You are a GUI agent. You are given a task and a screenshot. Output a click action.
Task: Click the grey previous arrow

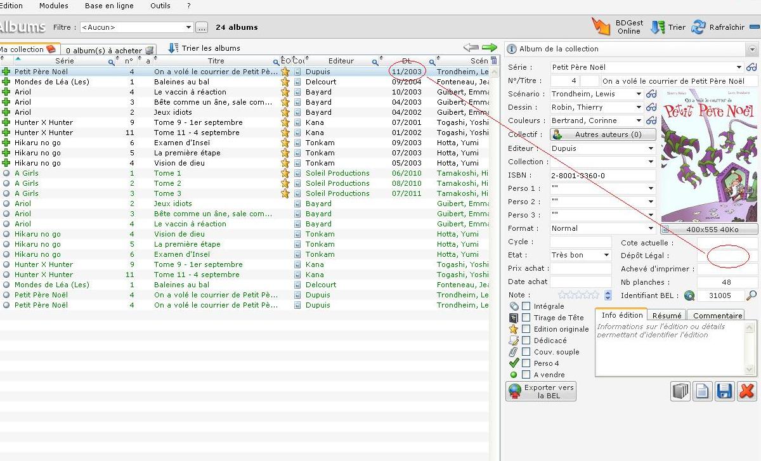tap(471, 48)
